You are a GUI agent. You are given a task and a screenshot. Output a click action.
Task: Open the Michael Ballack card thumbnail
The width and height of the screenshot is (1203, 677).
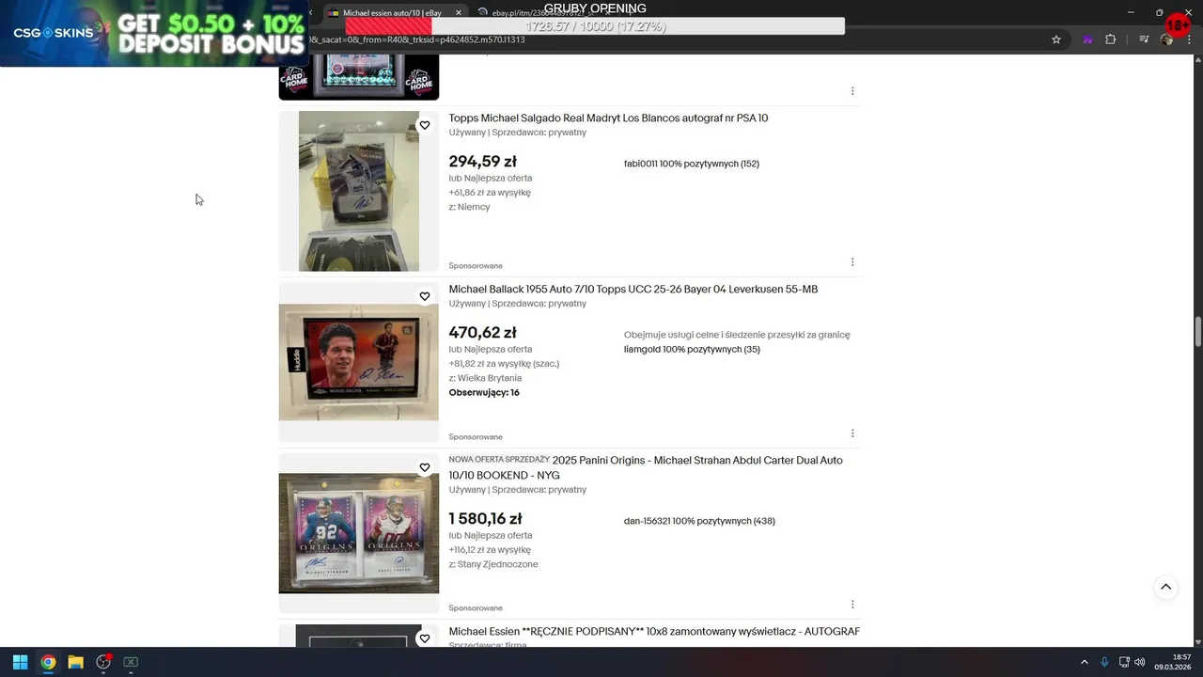point(359,362)
